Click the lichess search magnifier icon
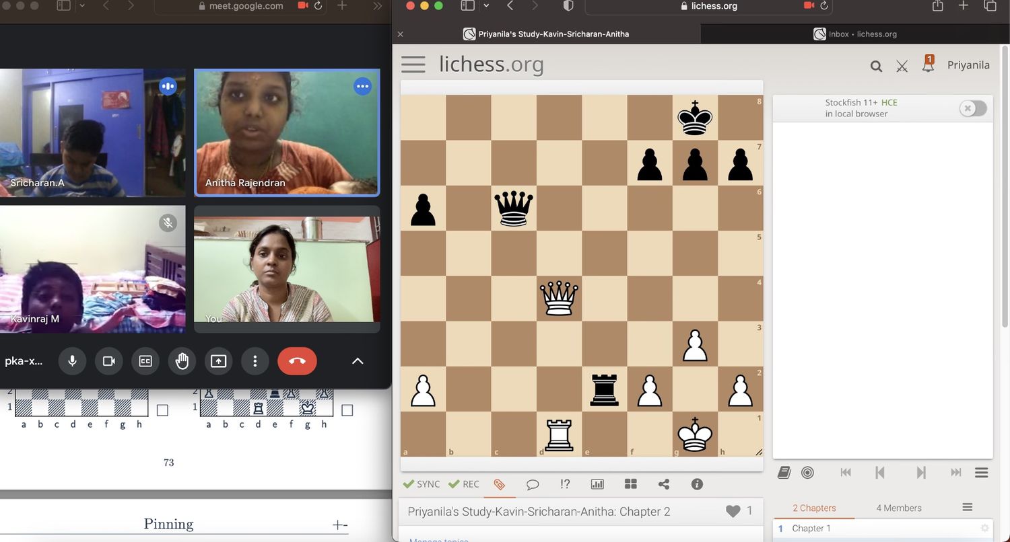Viewport: 1010px width, 542px height. coord(876,66)
